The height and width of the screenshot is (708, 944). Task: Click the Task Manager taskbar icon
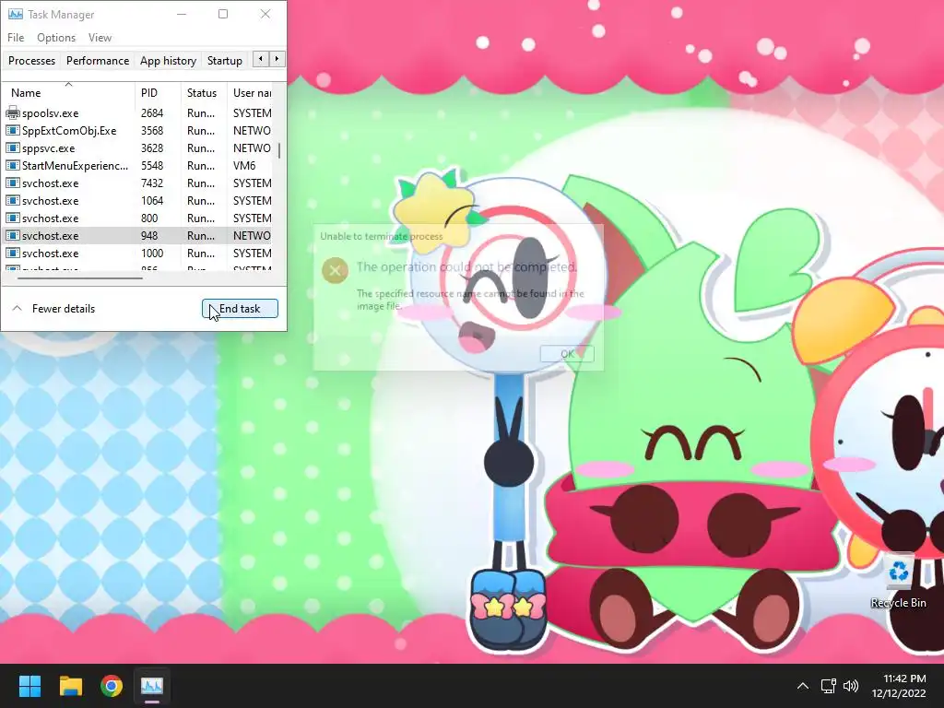coord(152,686)
